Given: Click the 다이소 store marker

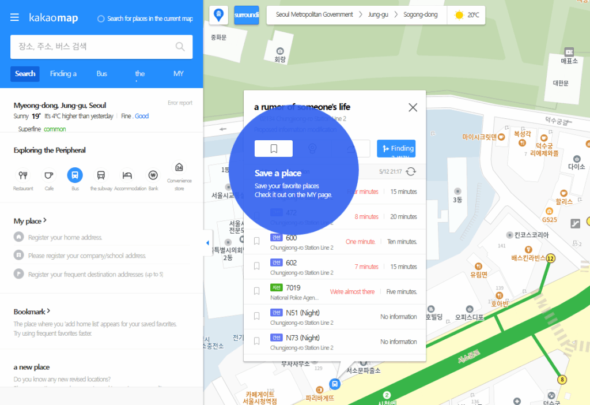Looking at the screenshot, I should [577, 159].
